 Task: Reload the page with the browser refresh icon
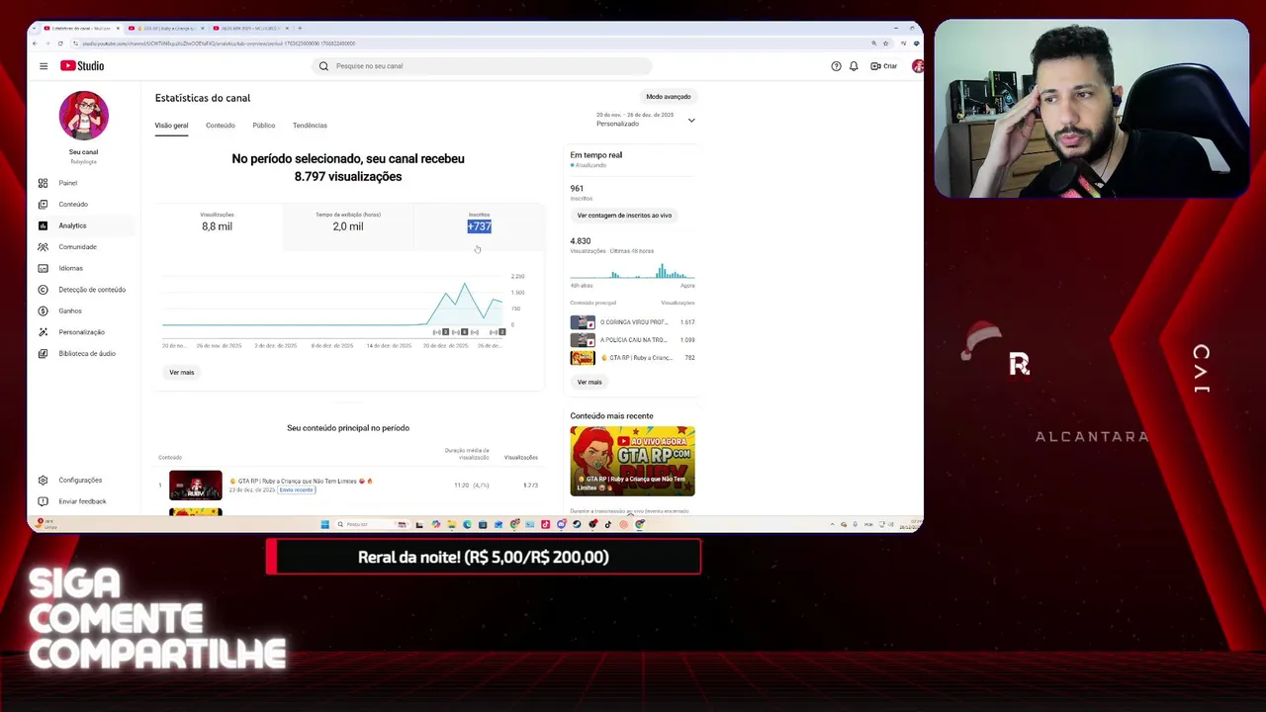[60, 44]
